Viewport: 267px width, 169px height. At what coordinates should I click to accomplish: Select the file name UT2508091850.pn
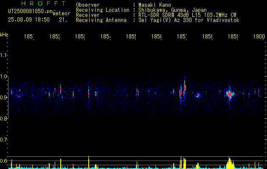tap(31, 11)
